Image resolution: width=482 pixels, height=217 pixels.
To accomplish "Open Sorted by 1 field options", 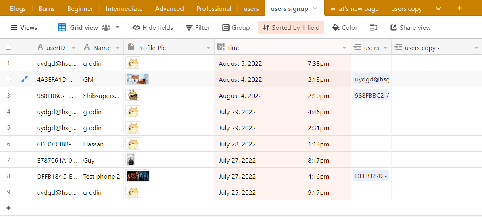I will coord(291,27).
